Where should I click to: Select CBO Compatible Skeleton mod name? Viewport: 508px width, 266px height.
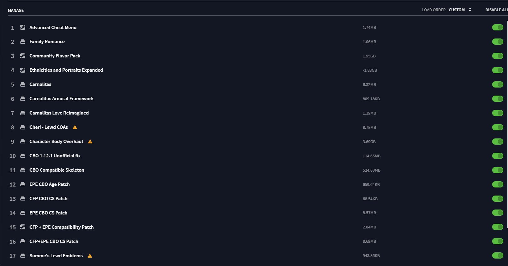pyautogui.click(x=57, y=170)
